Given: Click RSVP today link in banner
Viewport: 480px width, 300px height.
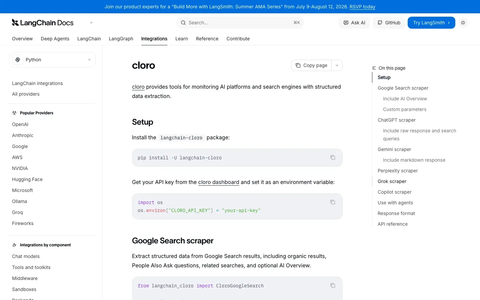Looking at the screenshot, I should pyautogui.click(x=362, y=7).
